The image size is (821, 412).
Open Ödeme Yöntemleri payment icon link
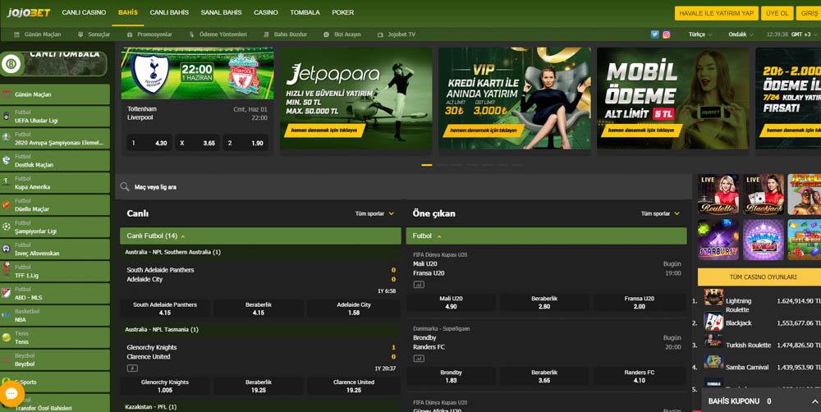pyautogui.click(x=192, y=34)
